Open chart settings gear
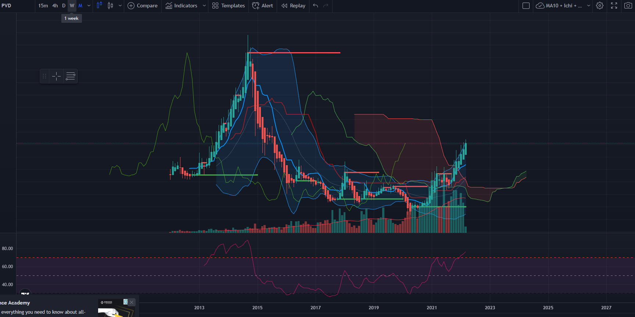The width and height of the screenshot is (635, 317). point(600,6)
